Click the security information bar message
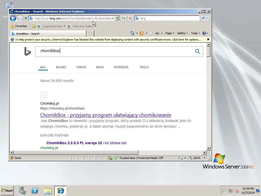The height and width of the screenshot is (196, 261). coord(108,40)
